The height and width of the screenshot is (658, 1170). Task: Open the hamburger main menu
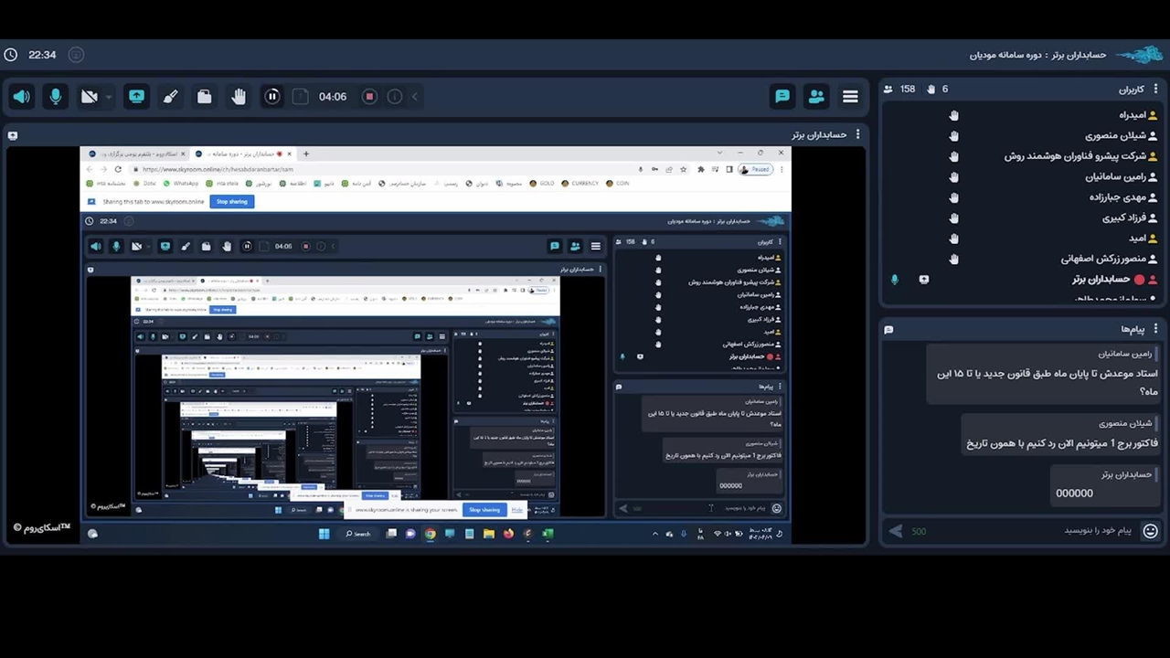pyautogui.click(x=850, y=96)
